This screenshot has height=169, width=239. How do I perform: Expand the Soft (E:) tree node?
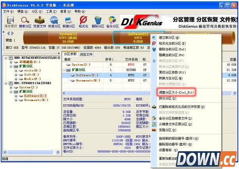[x=16, y=75]
